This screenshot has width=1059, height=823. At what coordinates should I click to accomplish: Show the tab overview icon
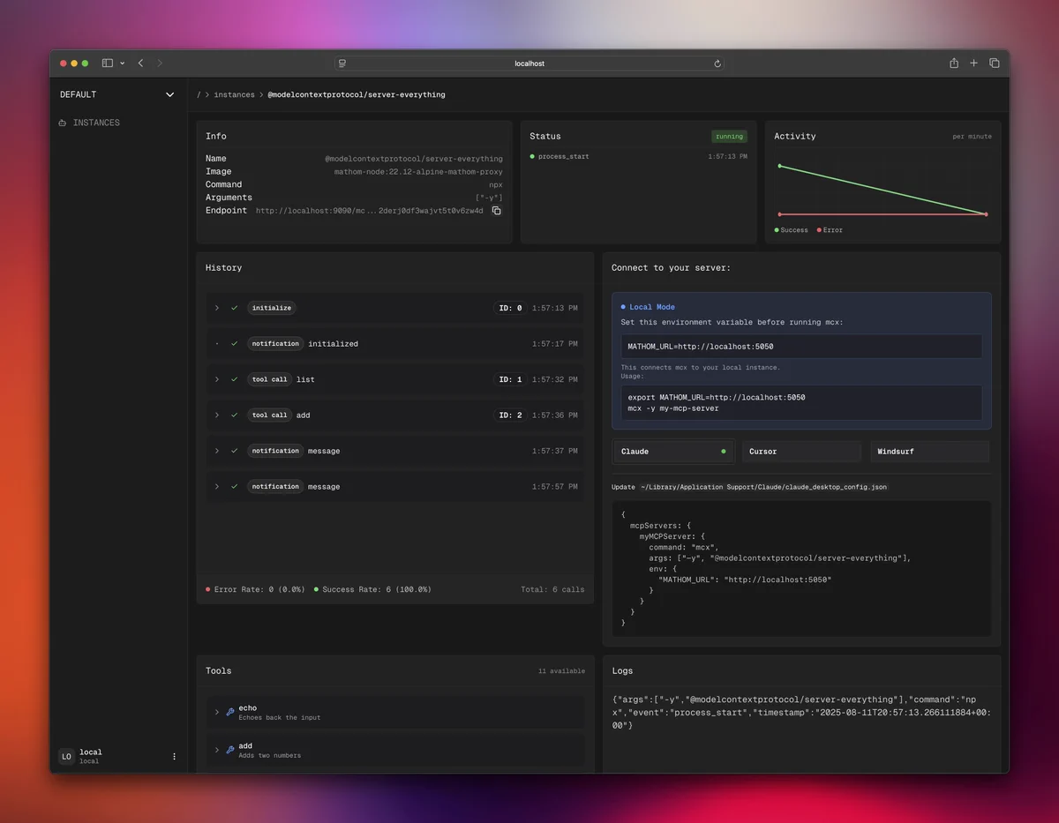pos(995,63)
